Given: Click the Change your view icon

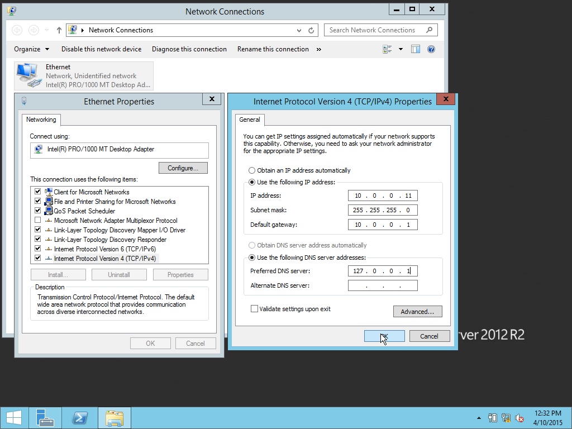Looking at the screenshot, I should point(387,49).
